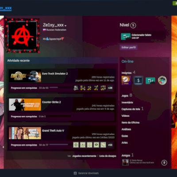Open the Inventário section
The height and width of the screenshot is (177, 177).
(127, 102)
